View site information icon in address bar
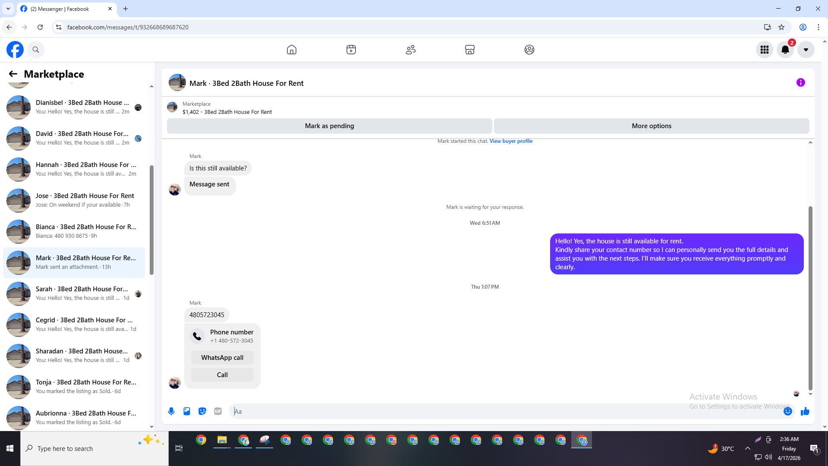 point(59,27)
